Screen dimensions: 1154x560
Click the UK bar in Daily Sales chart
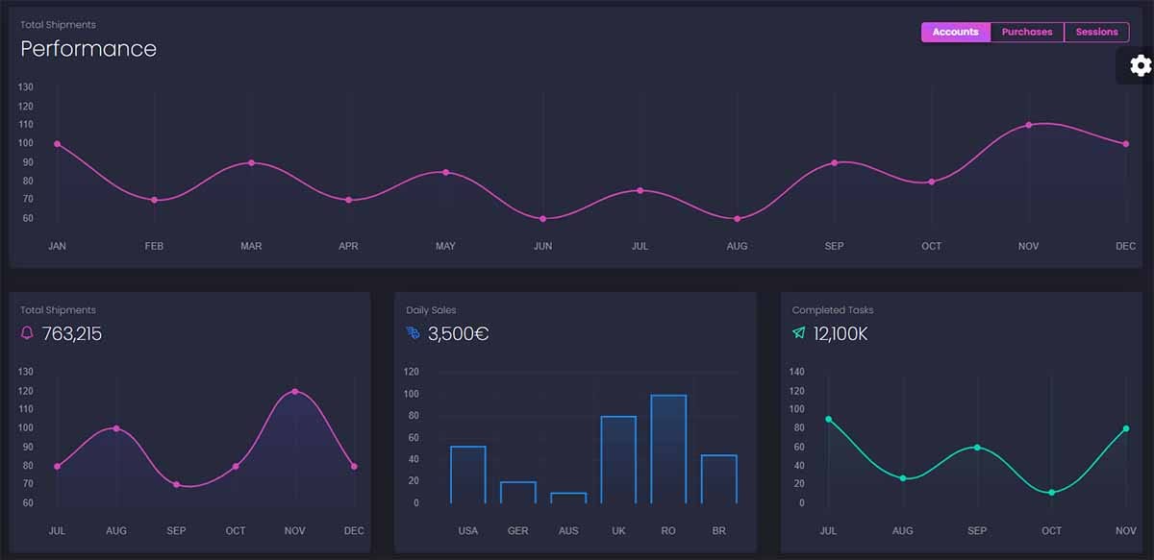[x=618, y=456]
